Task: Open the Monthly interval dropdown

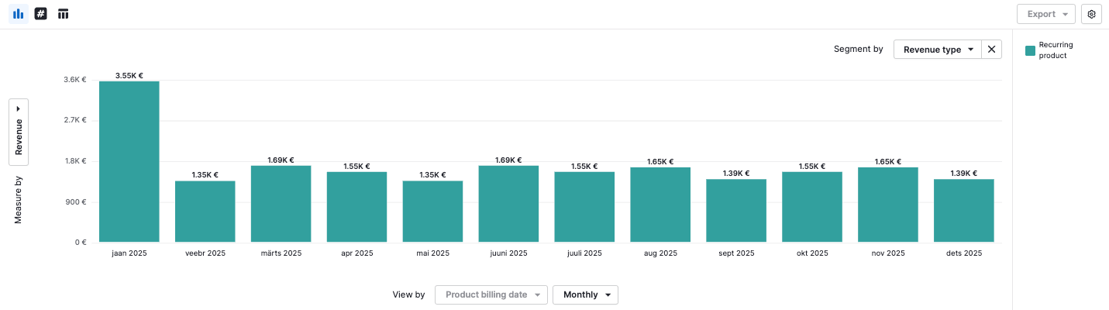Action: pyautogui.click(x=585, y=294)
